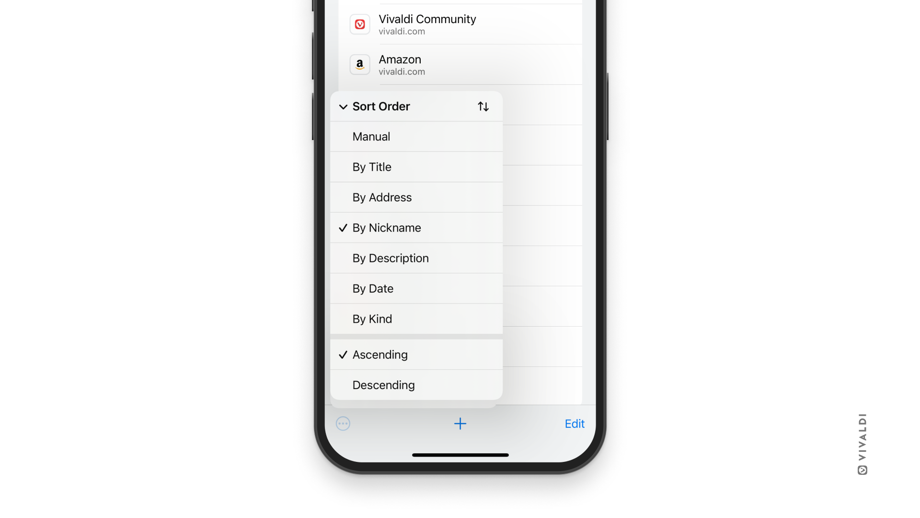920x518 pixels.
Task: Select By Kind sort order option
Action: (x=416, y=319)
